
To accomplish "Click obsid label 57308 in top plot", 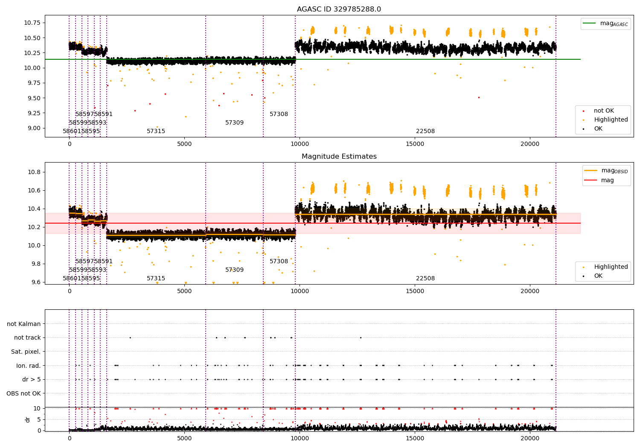I will pyautogui.click(x=279, y=114).
